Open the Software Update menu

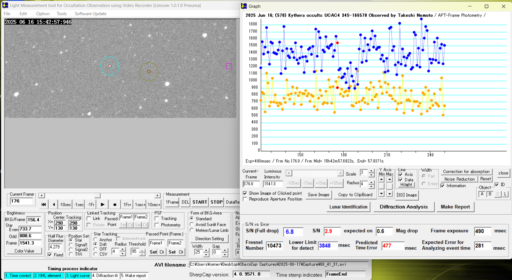point(90,14)
